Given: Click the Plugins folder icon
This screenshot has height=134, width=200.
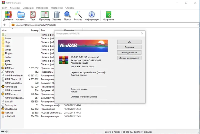Looking at the screenshot, I should (3, 53).
